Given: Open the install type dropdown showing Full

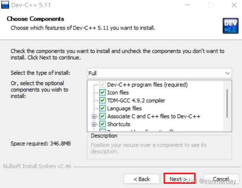Looking at the screenshot, I should click(x=159, y=73).
